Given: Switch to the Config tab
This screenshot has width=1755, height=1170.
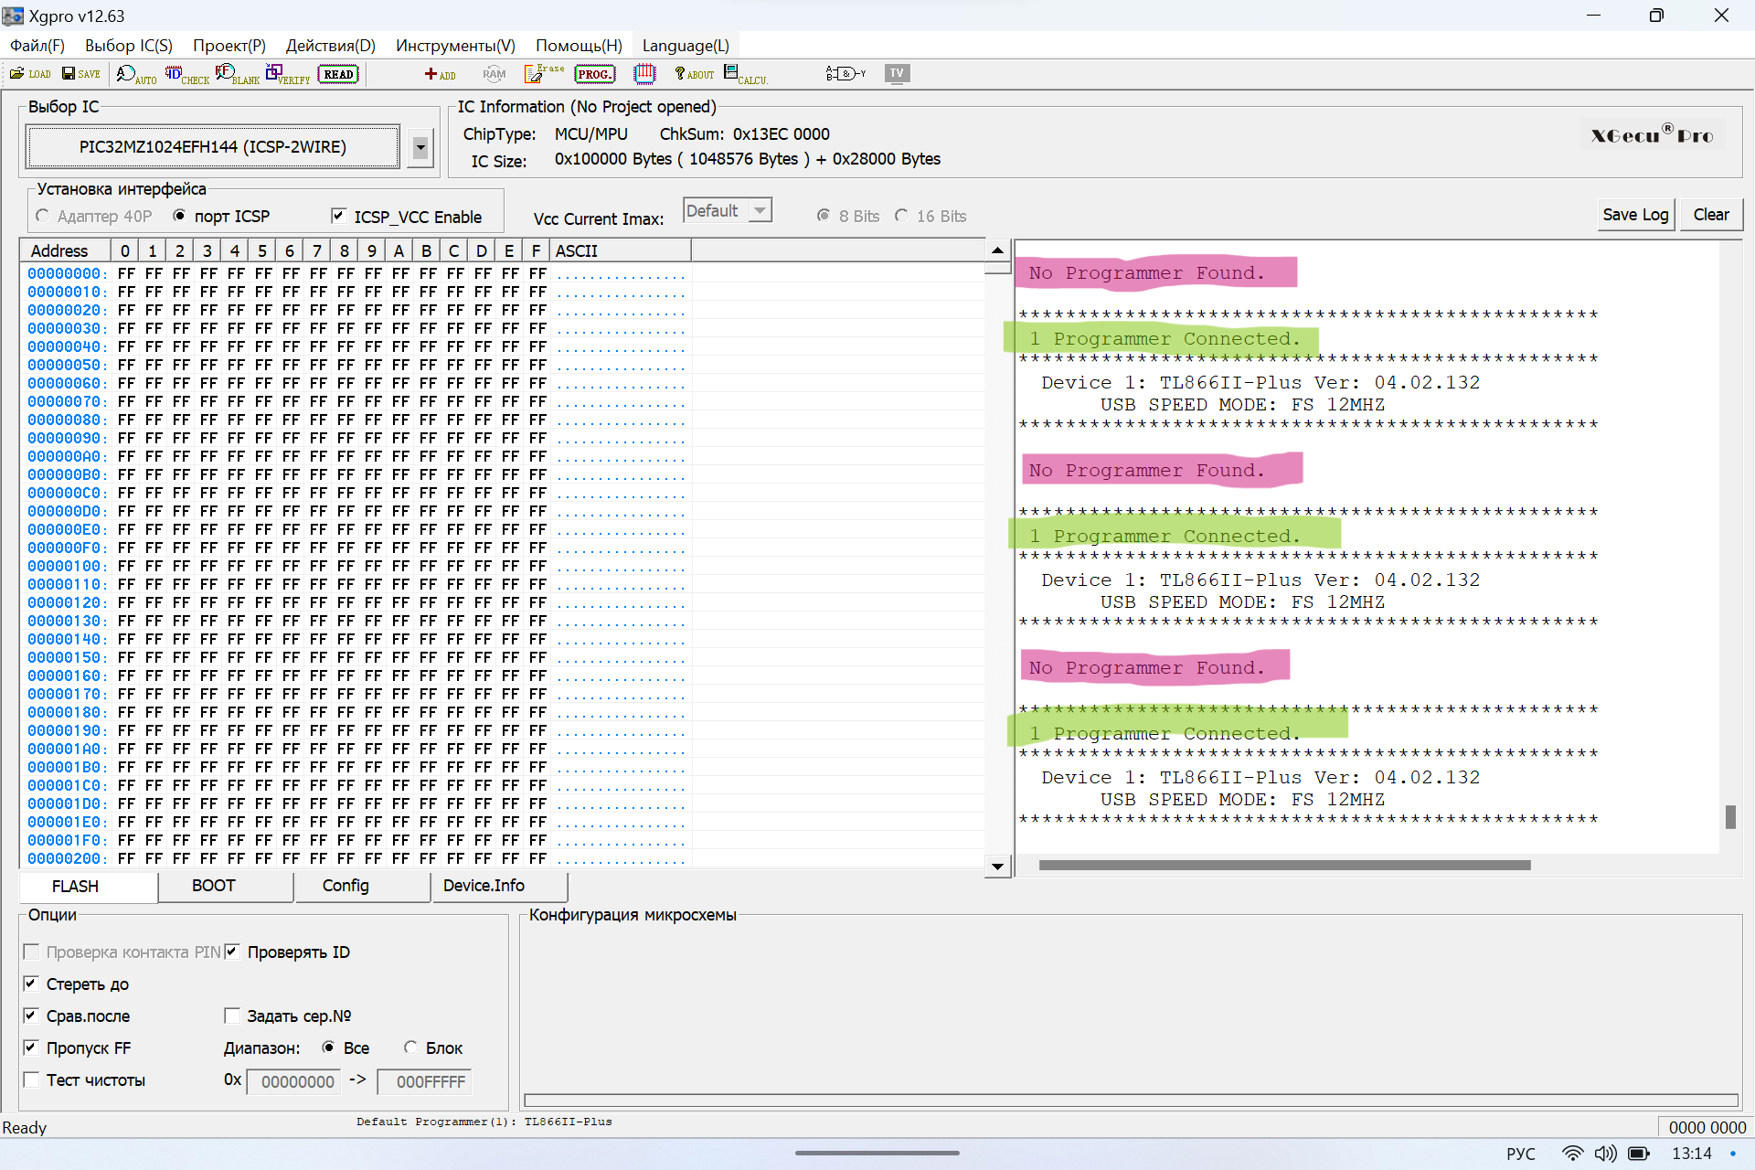Looking at the screenshot, I should point(346,886).
